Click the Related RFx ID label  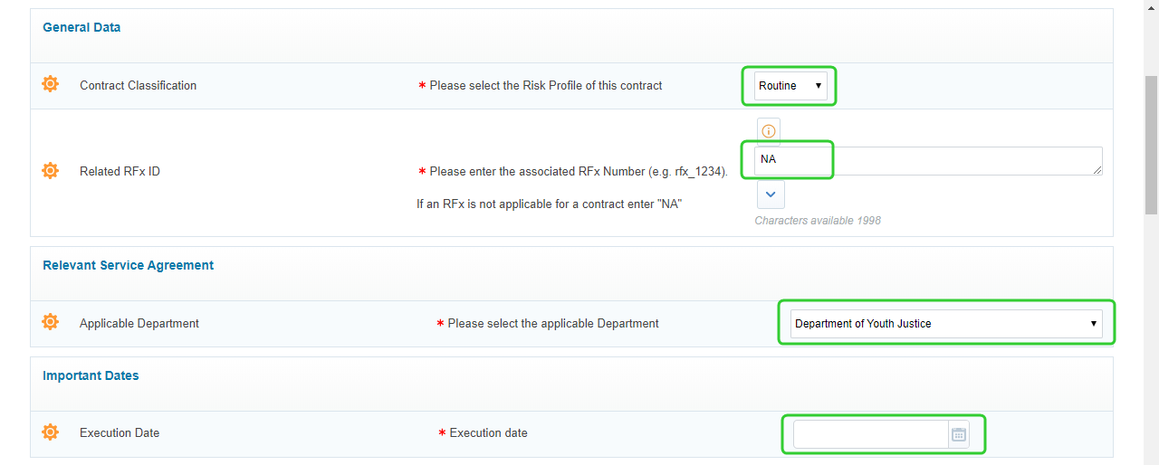[120, 171]
